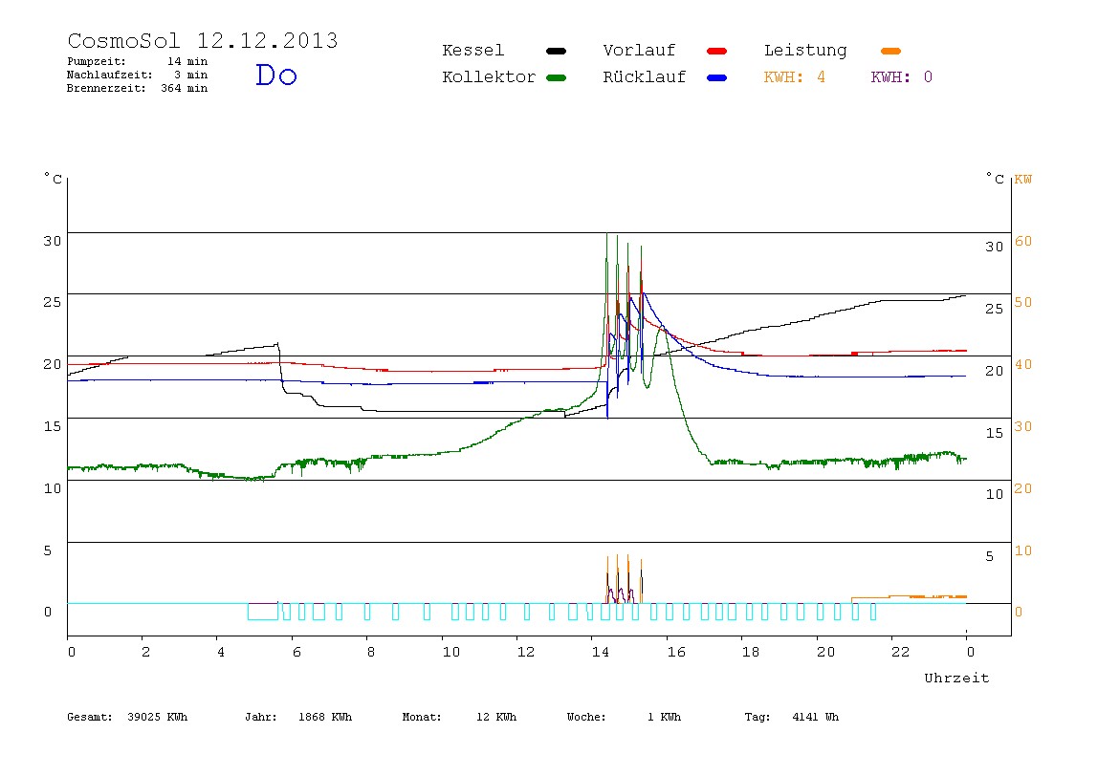The image size is (1098, 776).
Task: Select the "Rücklauf" legend label
Action: tap(645, 77)
